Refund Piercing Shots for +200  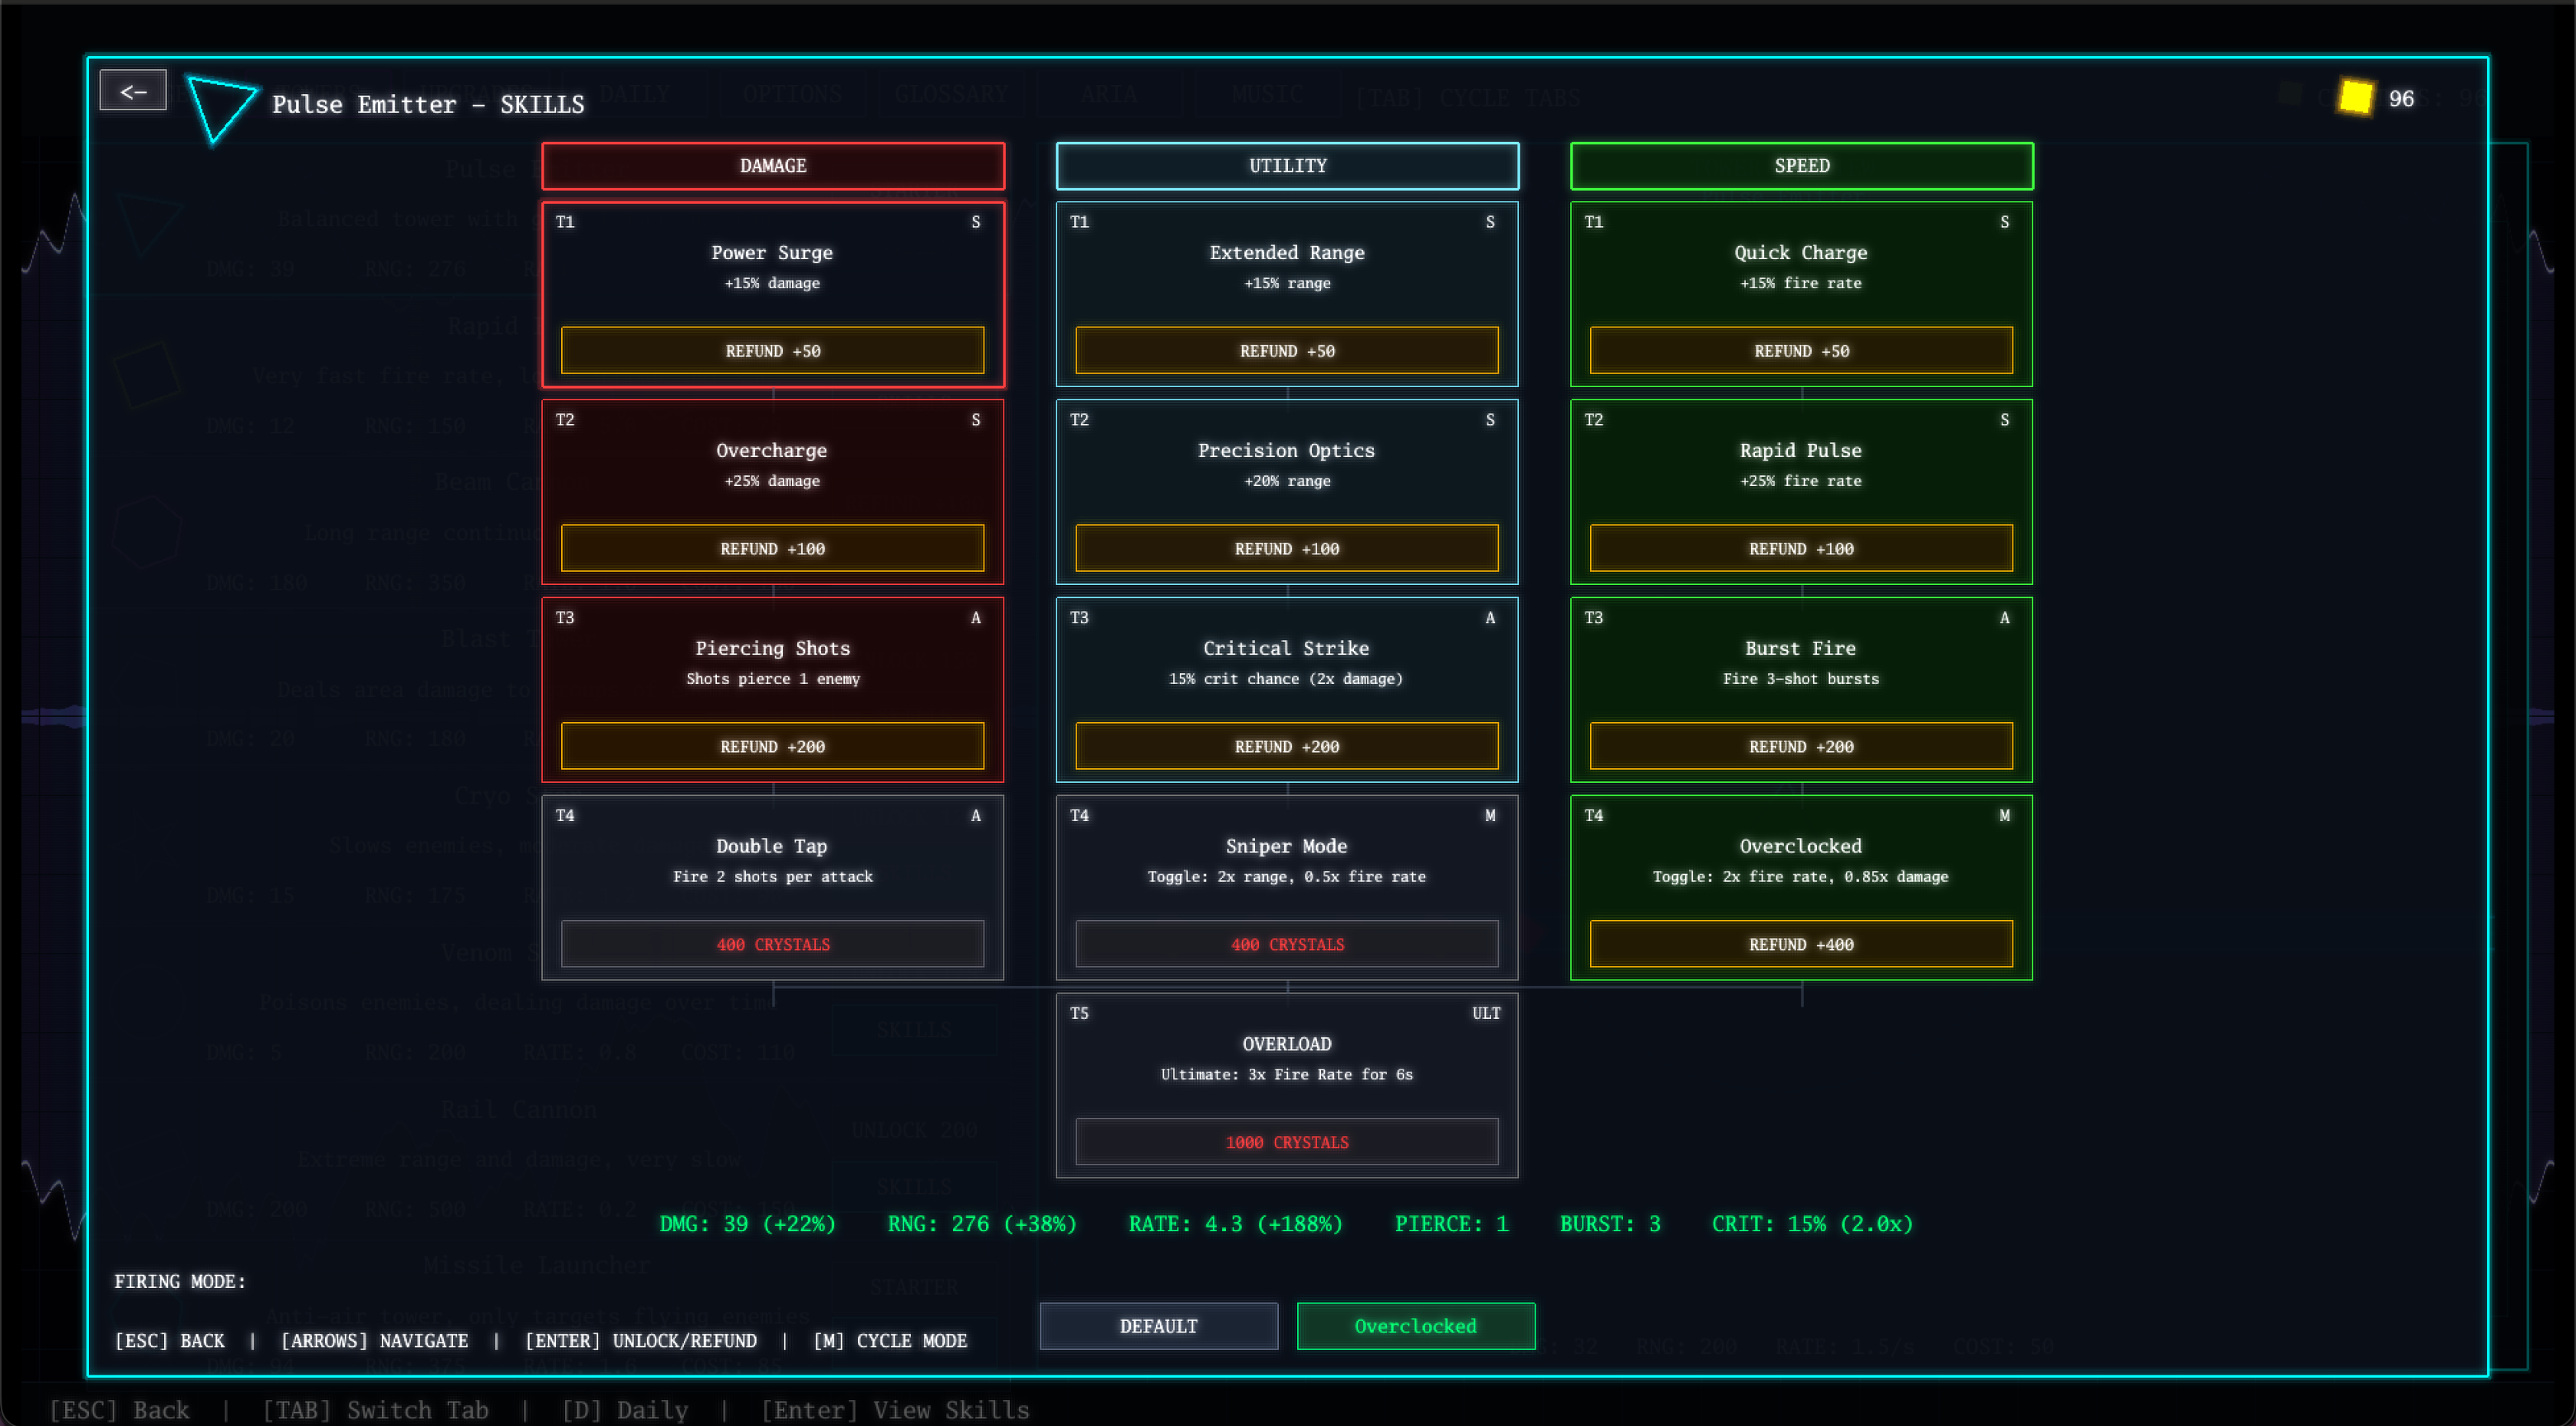772,747
